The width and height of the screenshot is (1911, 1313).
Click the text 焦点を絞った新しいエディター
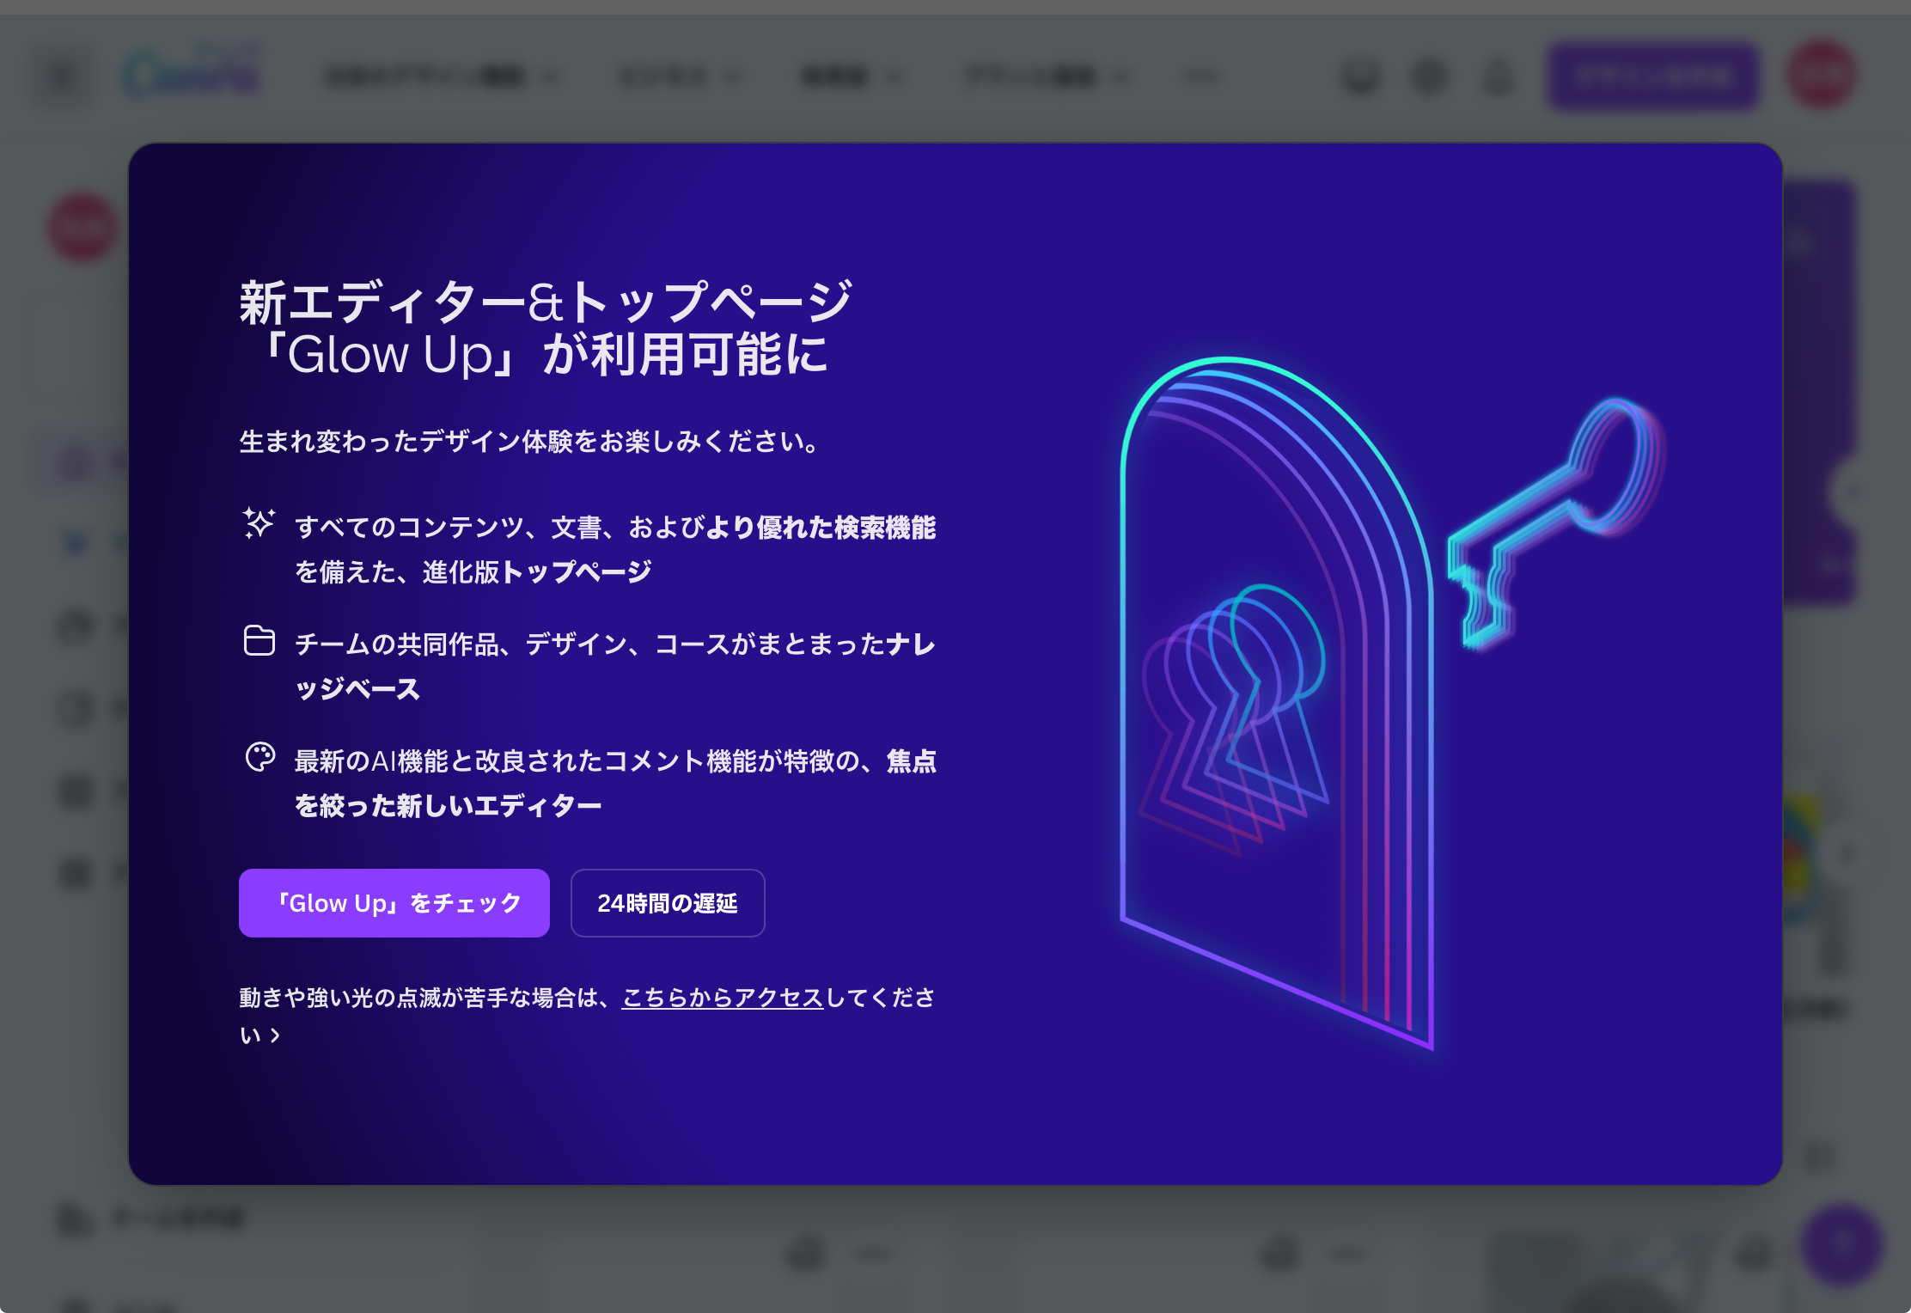tap(615, 783)
